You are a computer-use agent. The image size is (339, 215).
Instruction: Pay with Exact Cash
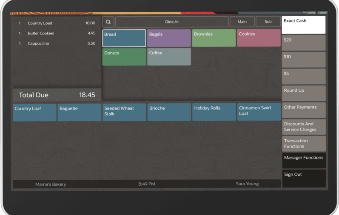coord(304,25)
